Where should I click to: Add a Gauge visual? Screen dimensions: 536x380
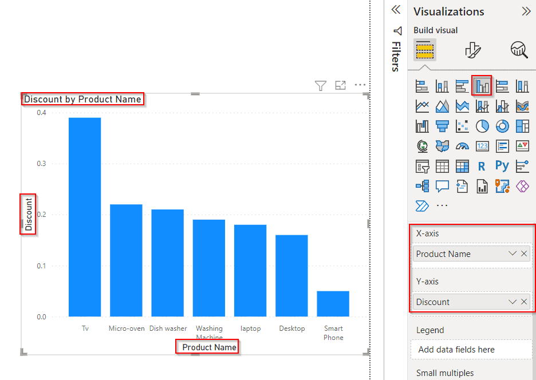[462, 147]
